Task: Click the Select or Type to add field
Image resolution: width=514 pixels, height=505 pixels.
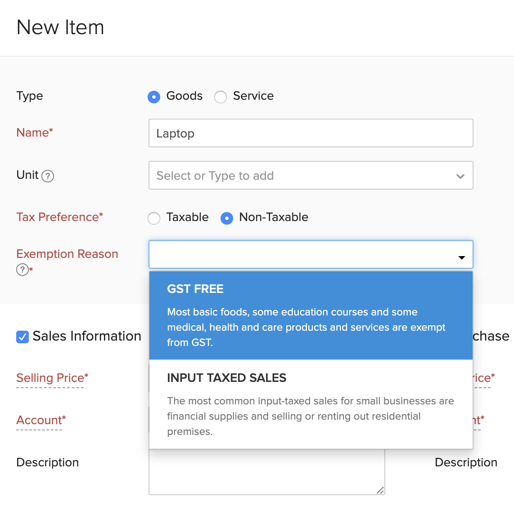Action: point(302,176)
